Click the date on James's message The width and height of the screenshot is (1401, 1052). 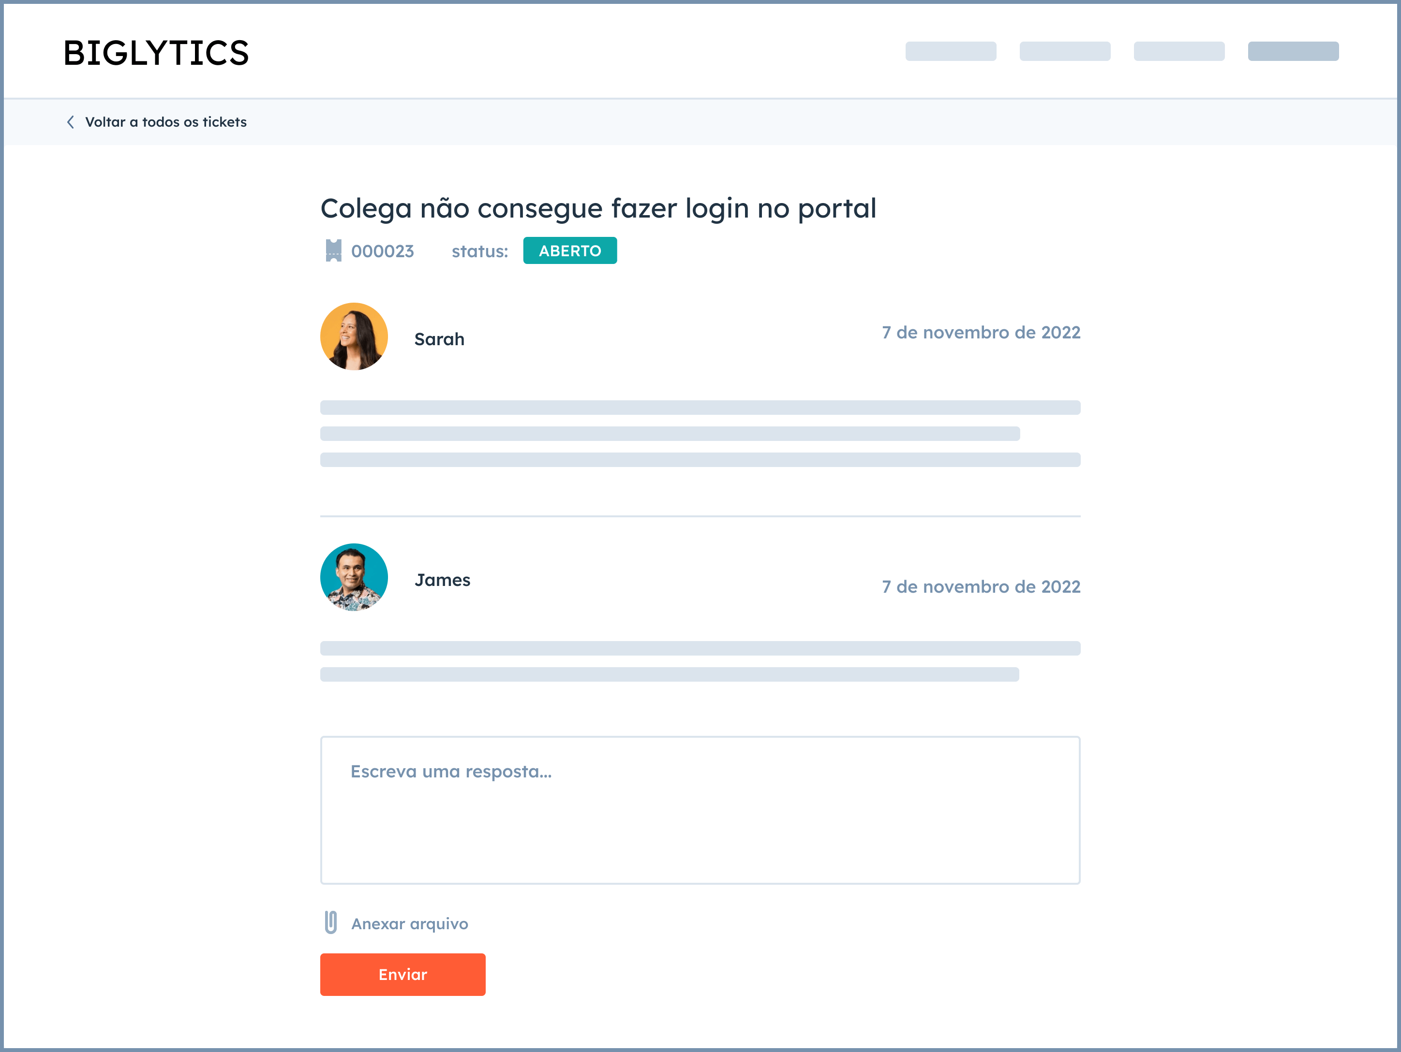[981, 587]
